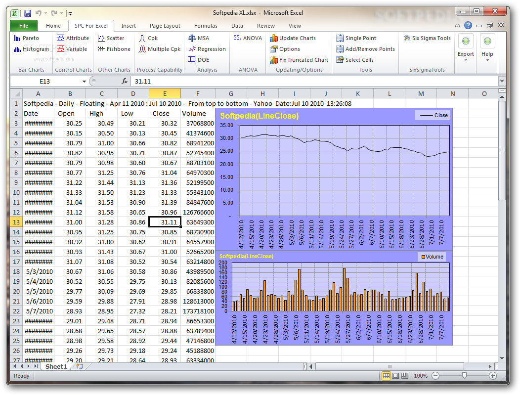Open Variable control charts

72,49
